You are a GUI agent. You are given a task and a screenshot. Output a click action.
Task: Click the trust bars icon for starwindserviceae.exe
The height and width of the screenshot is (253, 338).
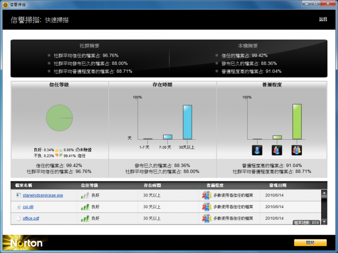[85, 196]
